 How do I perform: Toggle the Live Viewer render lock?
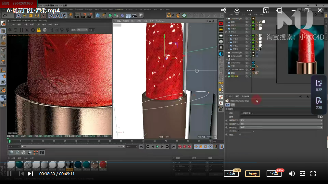39,30
